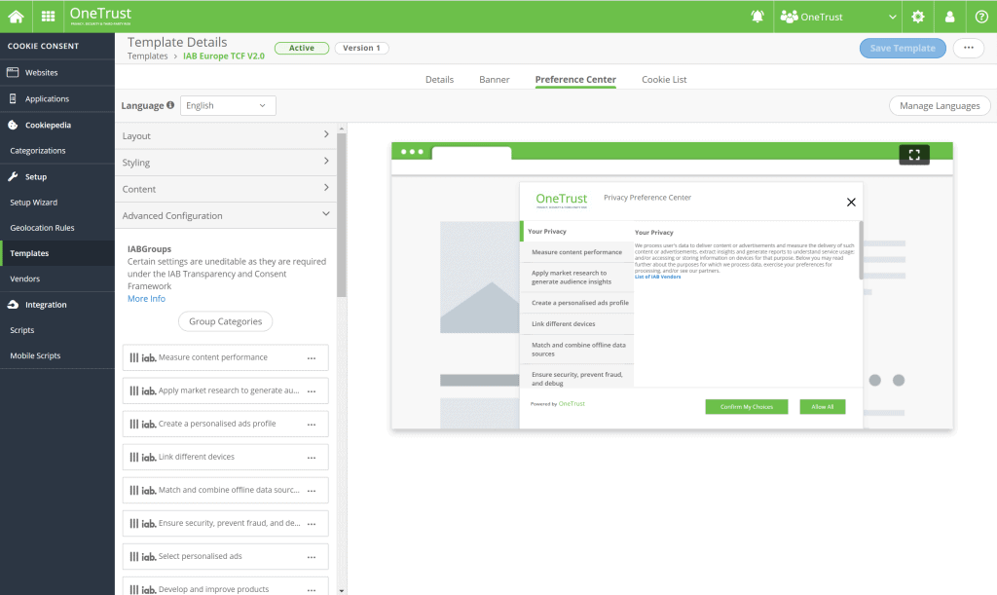This screenshot has width=997, height=595.
Task: Open options for Match and combine offline data
Action: (x=312, y=490)
